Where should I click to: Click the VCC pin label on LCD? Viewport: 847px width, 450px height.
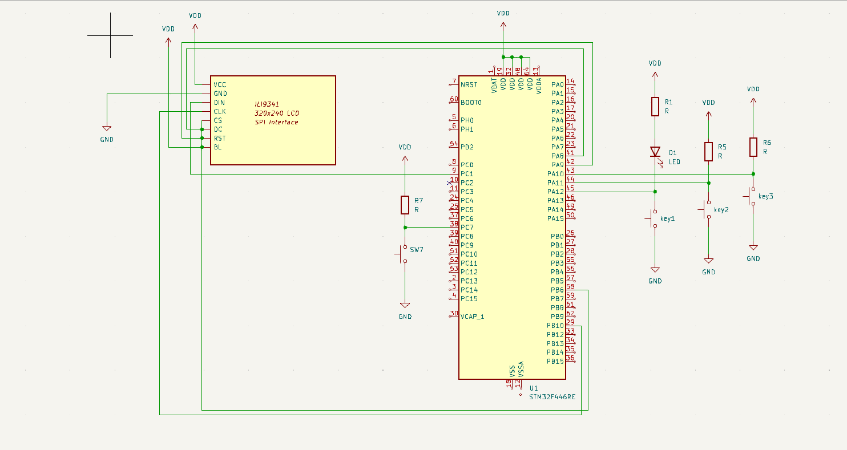220,84
